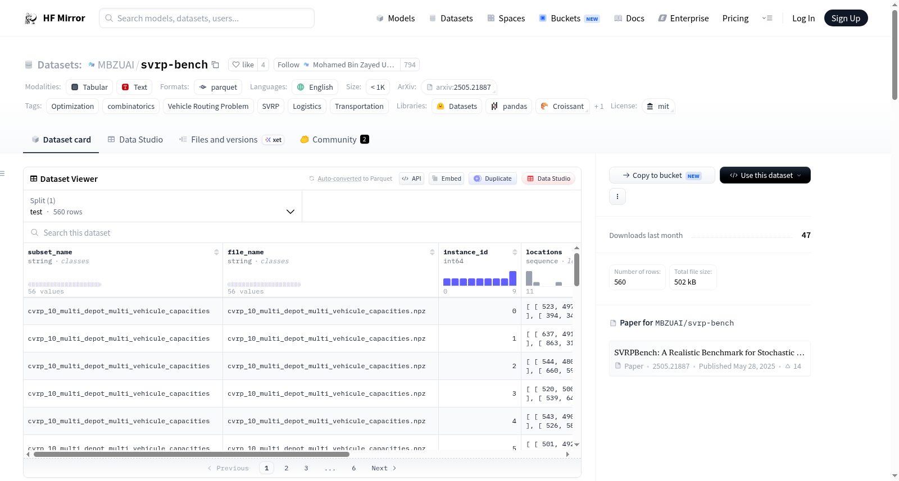
Task: Click the combinatorics tag
Action: 131,106
